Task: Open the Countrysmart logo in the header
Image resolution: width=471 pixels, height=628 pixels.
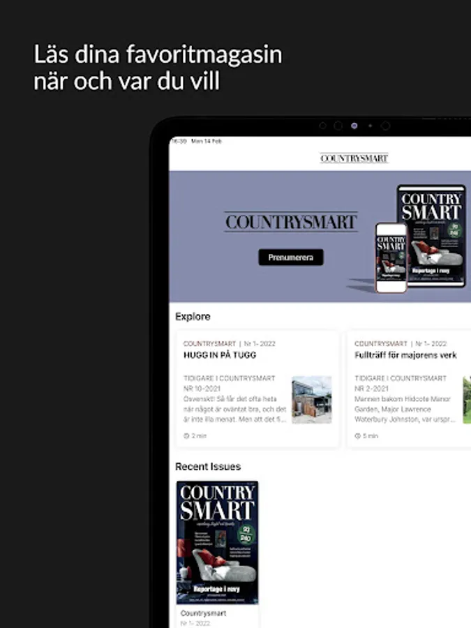Action: point(354,158)
